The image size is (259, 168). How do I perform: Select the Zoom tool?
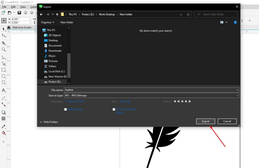[x=3, y=50]
